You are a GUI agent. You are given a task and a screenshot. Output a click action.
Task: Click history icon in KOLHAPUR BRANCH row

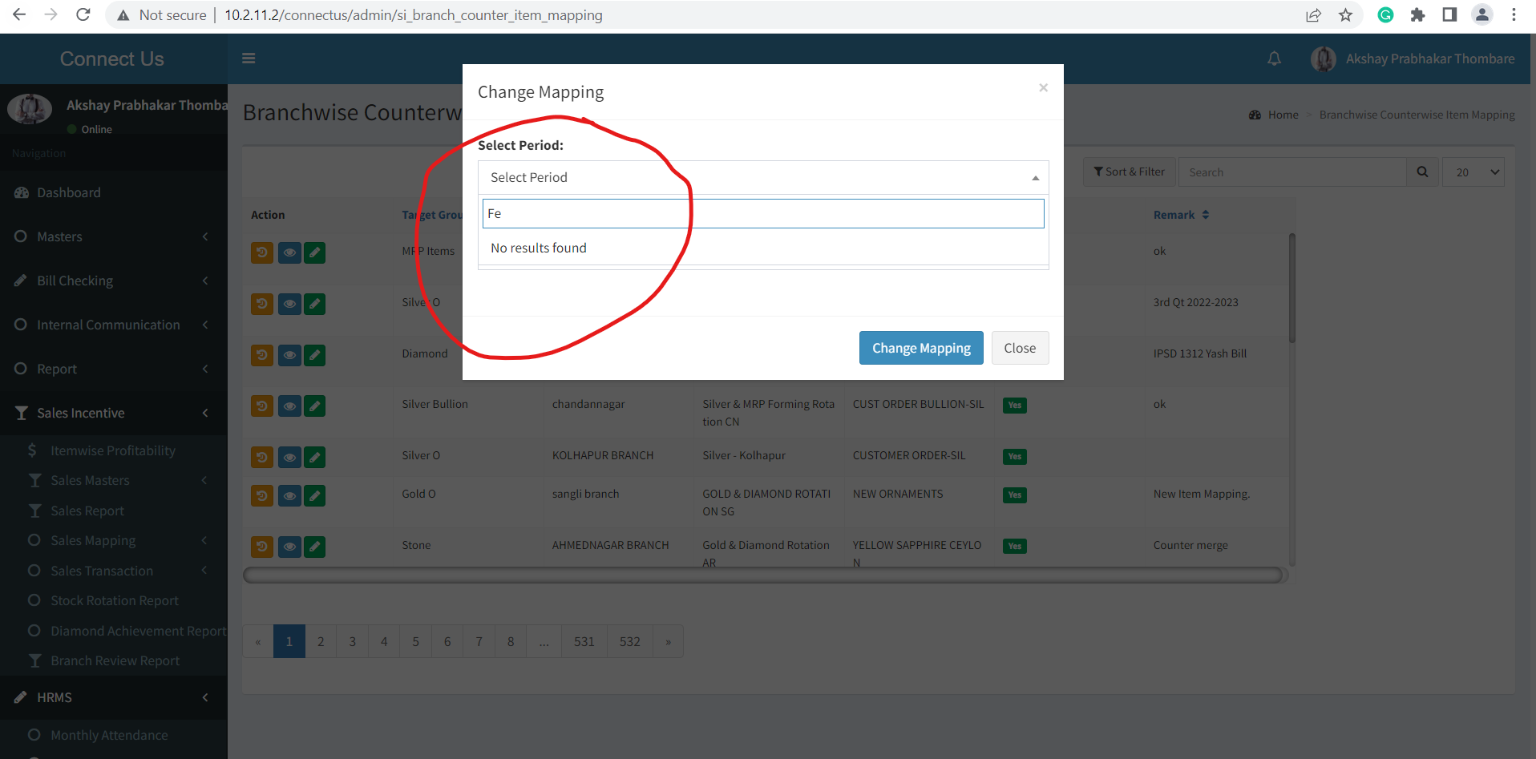coord(262,458)
